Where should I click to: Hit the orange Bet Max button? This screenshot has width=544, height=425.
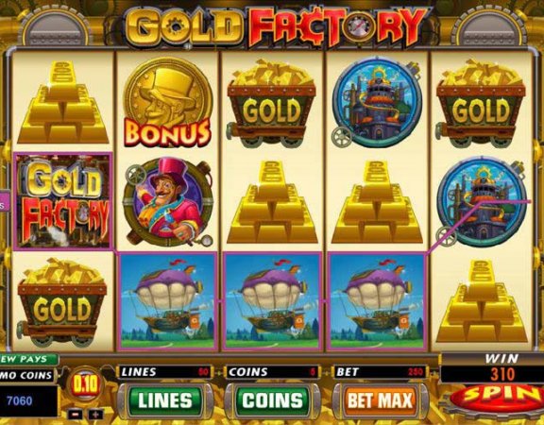coord(381,400)
